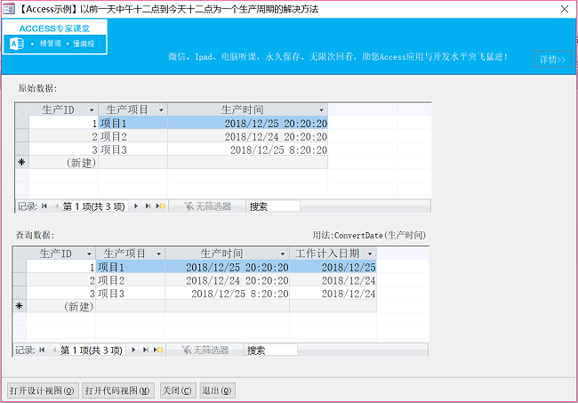The height and width of the screenshot is (403, 578).
Task: Click 无筛选器 filter indicator in 原始数据 table
Action: pos(207,206)
